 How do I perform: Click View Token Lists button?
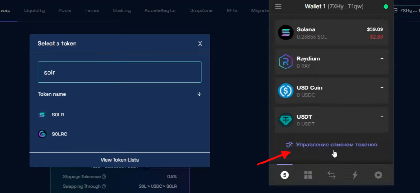120,160
